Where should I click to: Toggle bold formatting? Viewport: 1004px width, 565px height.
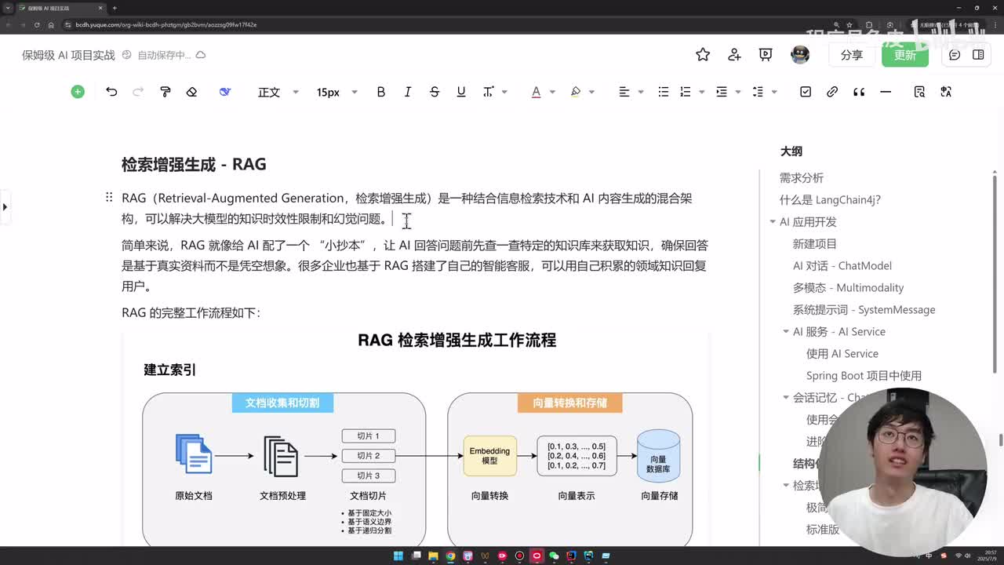tap(381, 92)
